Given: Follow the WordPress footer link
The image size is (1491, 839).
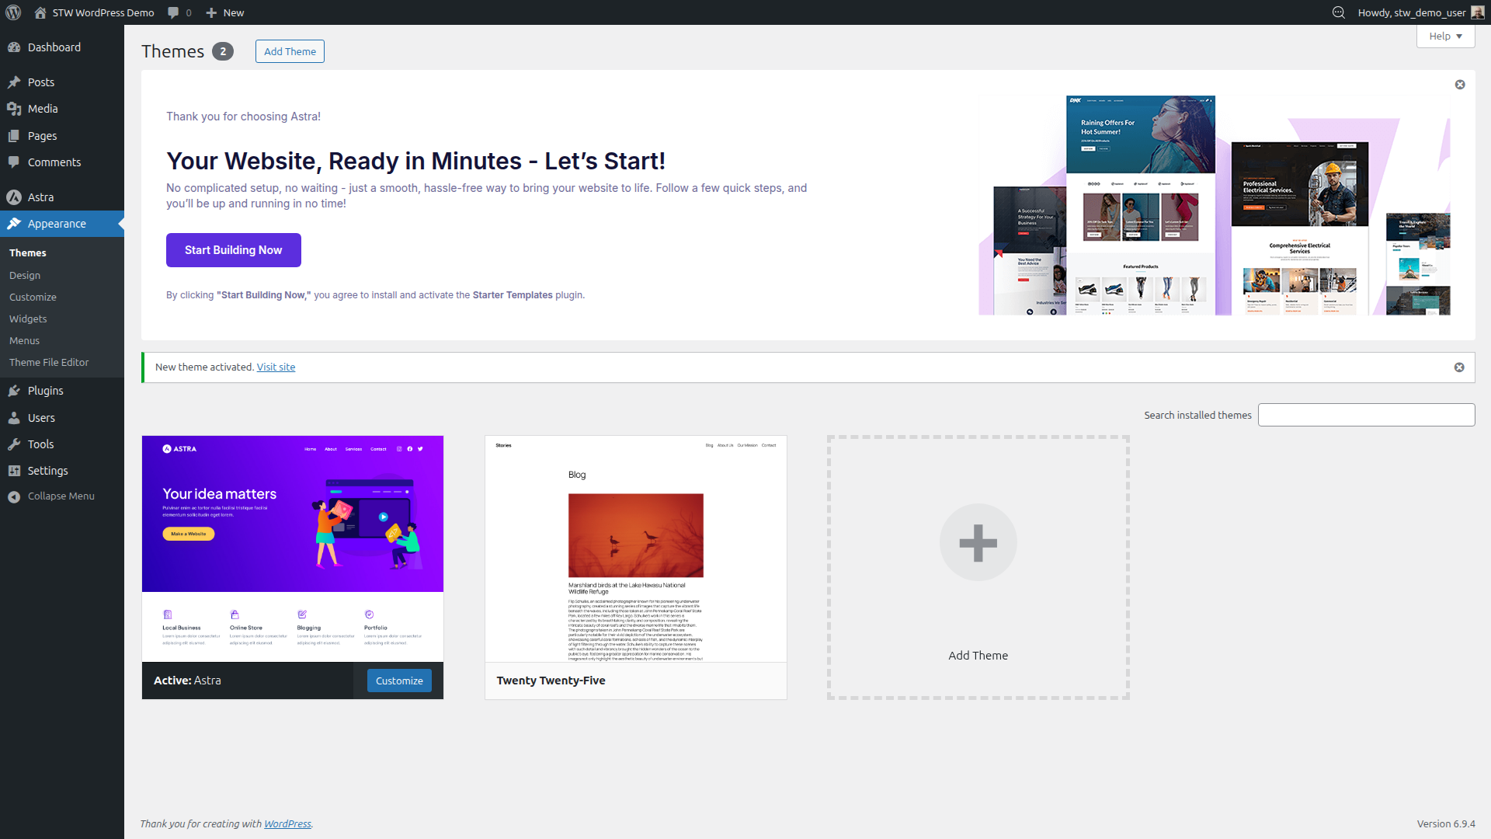Looking at the screenshot, I should pos(287,823).
